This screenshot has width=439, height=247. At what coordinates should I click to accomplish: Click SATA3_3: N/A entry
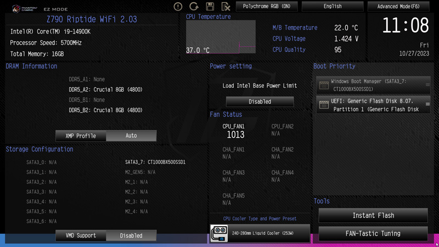(x=42, y=192)
